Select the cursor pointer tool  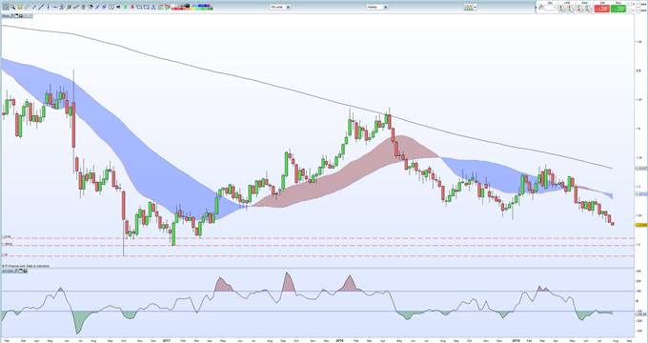pyautogui.click(x=6, y=7)
